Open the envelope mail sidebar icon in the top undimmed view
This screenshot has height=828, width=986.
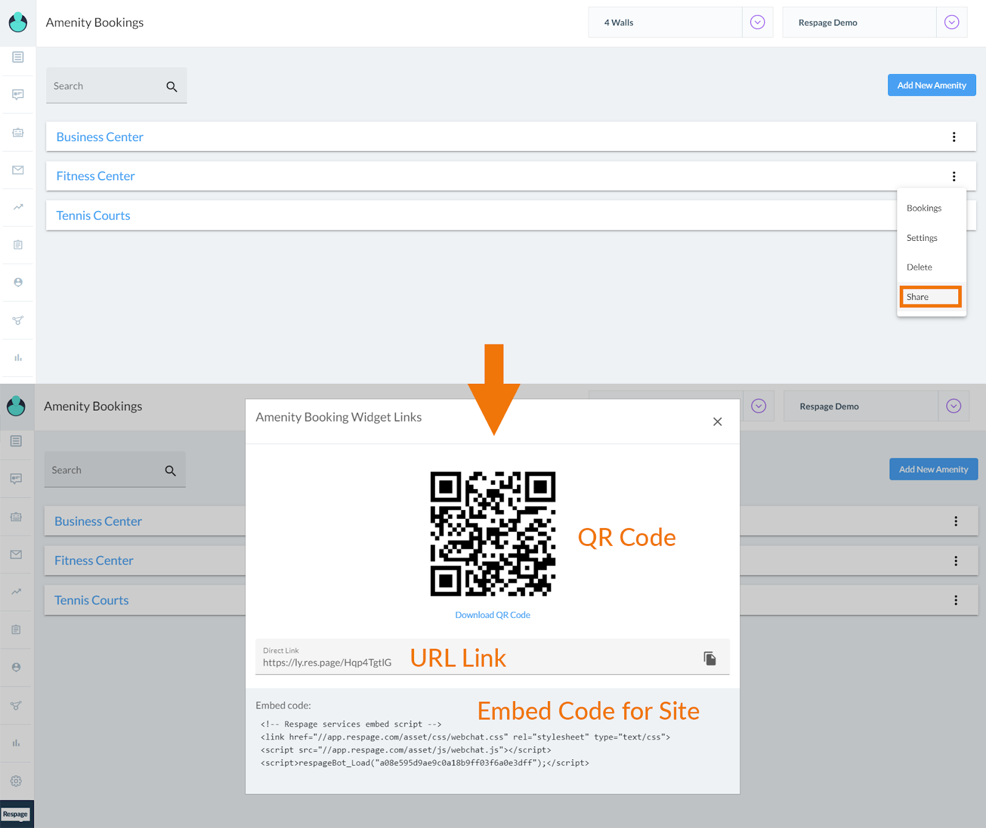point(18,170)
